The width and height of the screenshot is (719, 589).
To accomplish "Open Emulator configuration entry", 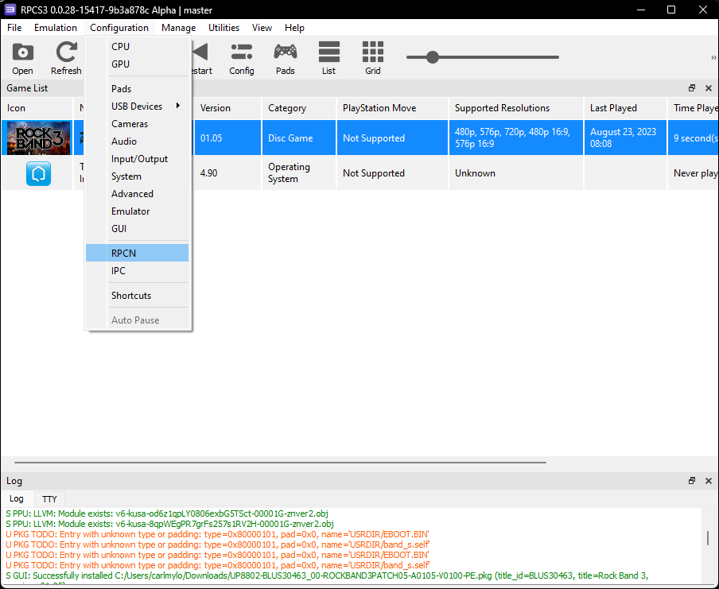I will (137, 211).
